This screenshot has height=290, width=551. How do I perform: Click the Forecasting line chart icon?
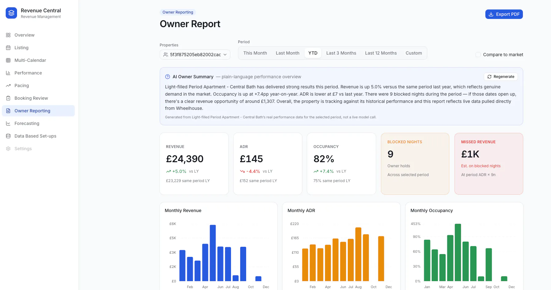(x=8, y=123)
